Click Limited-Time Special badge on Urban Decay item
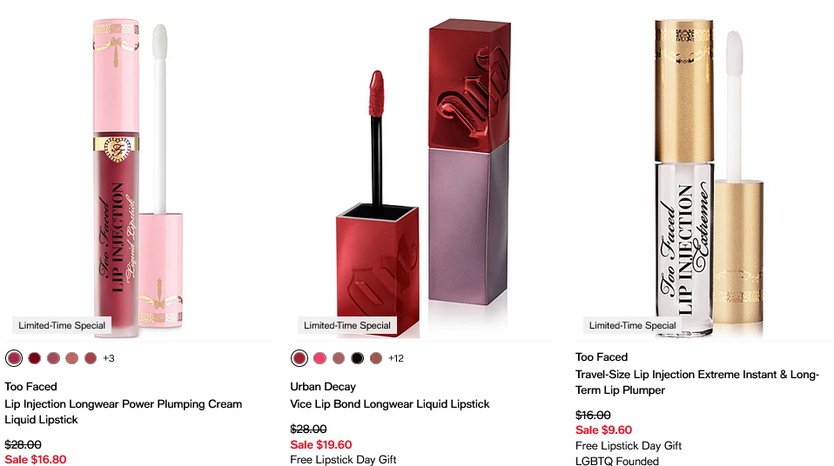Image resolution: width=834 pixels, height=466 pixels. pyautogui.click(x=347, y=325)
